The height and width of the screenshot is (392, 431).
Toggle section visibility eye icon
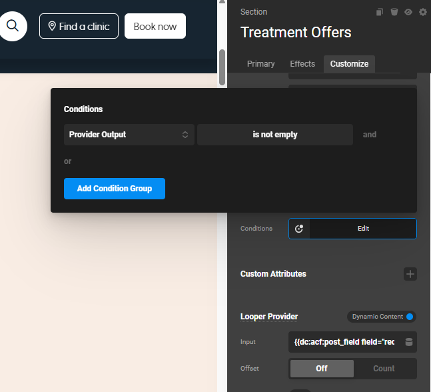(x=408, y=12)
